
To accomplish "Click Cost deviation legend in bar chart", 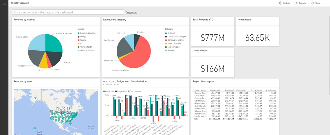I will click(135, 91).
